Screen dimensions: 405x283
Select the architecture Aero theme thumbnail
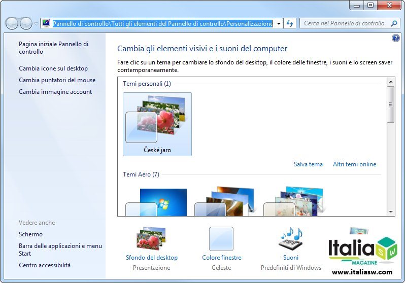(224, 201)
